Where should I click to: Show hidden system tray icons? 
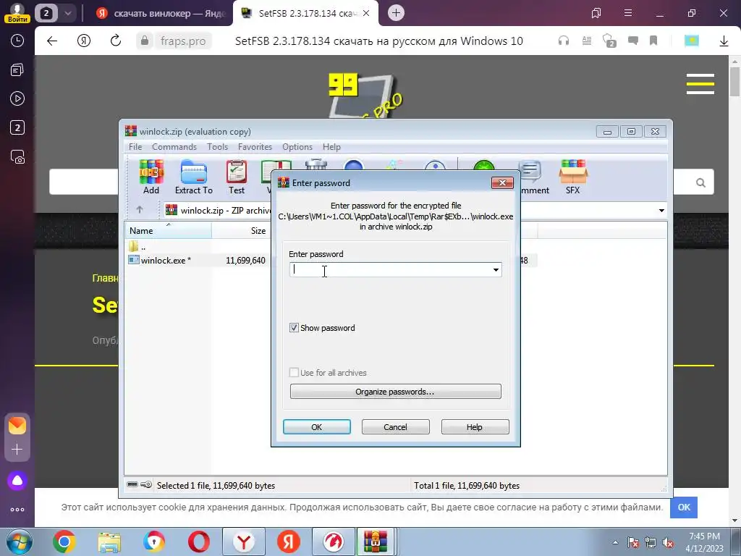615,542
